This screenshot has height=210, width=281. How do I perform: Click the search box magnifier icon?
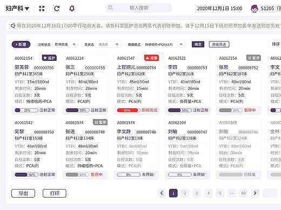coord(110,8)
